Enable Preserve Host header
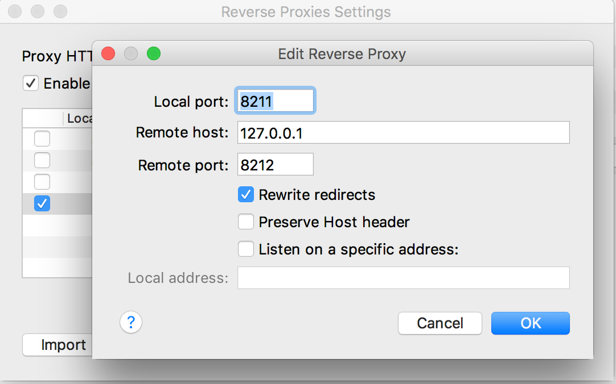 pos(246,222)
